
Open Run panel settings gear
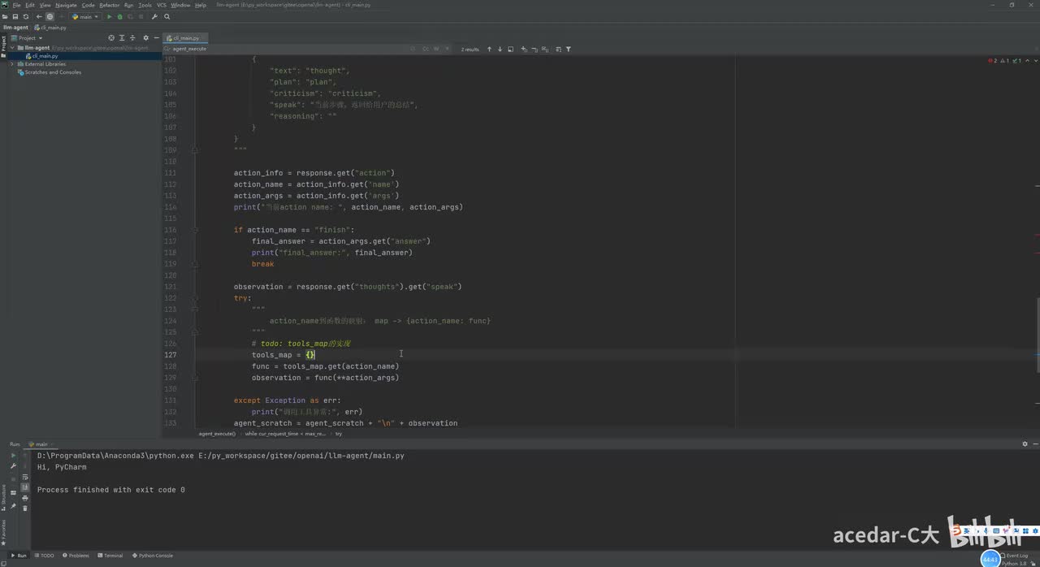click(1025, 444)
